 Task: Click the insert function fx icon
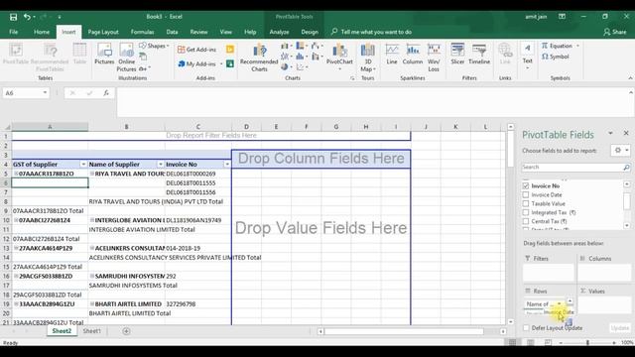click(106, 93)
